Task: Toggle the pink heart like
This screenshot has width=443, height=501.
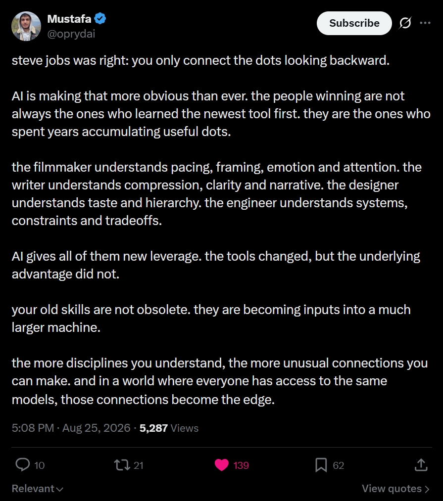Action: coord(222,465)
